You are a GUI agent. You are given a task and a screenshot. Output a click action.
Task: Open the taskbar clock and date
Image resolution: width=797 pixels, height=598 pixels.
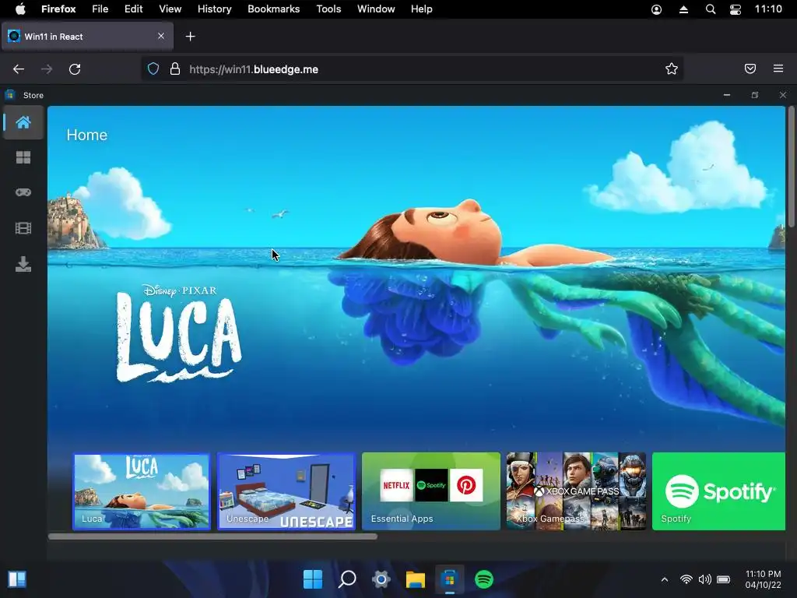(x=763, y=579)
